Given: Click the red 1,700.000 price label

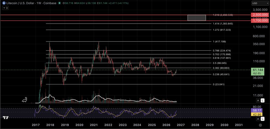Looking at the screenshot, I should (x=260, y=21).
